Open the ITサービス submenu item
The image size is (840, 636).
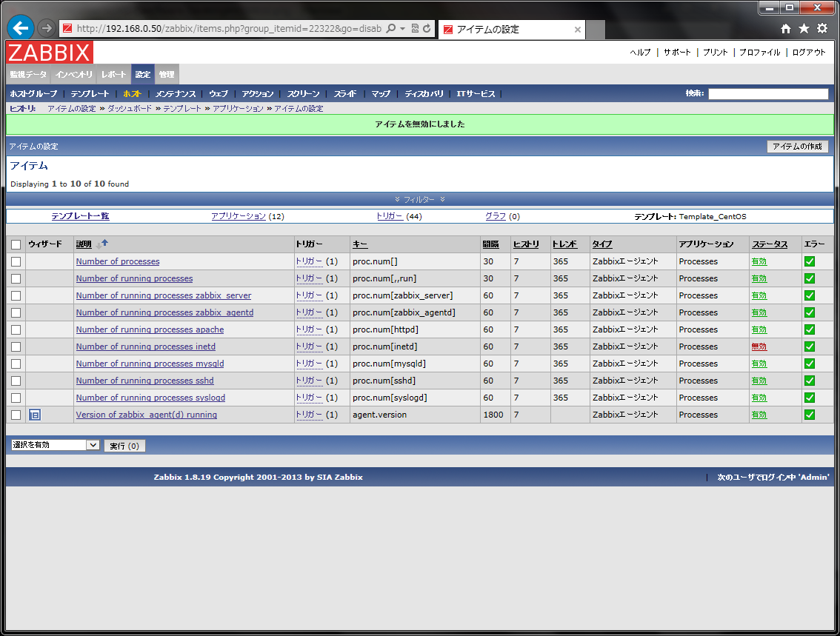pyautogui.click(x=476, y=94)
